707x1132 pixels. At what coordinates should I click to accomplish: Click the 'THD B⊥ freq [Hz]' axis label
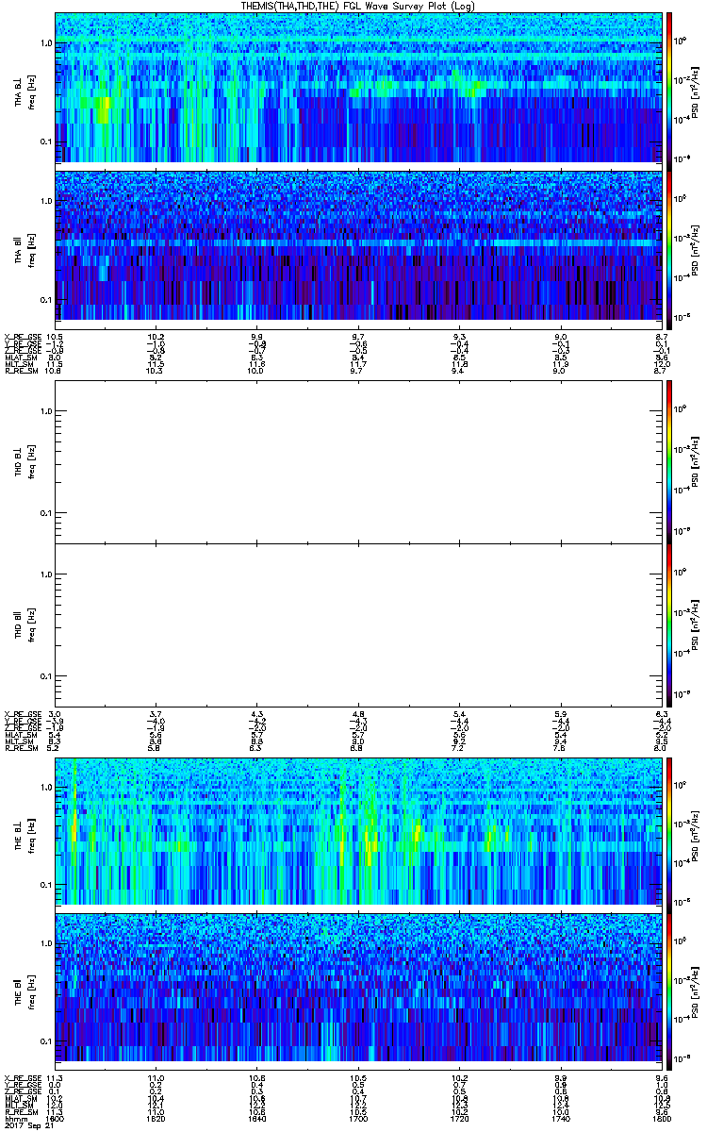pyautogui.click(x=25, y=461)
